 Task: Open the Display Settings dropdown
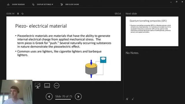(45, 5)
